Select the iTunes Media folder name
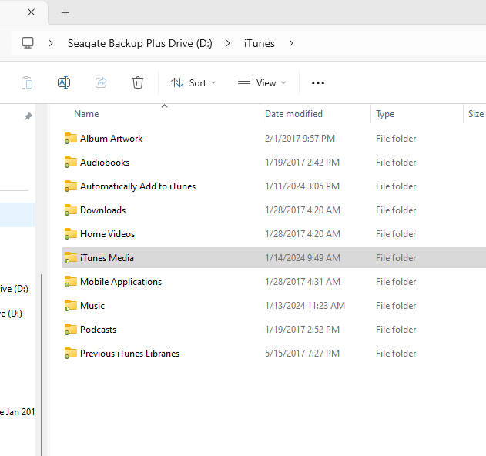The image size is (486, 456). tap(106, 257)
